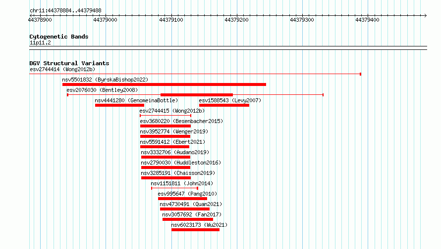This screenshot has width=441, height=249.
Task: Click ruler position 44379100
Action: pyautogui.click(x=171, y=20)
